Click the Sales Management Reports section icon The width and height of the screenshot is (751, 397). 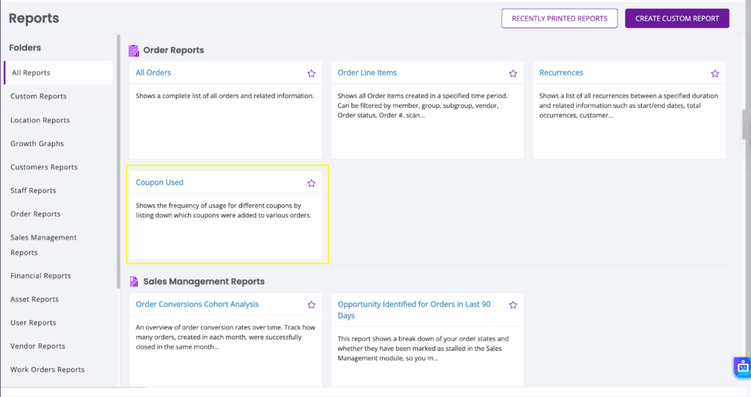(x=133, y=282)
